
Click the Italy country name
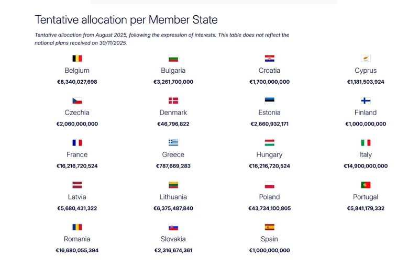(366, 154)
